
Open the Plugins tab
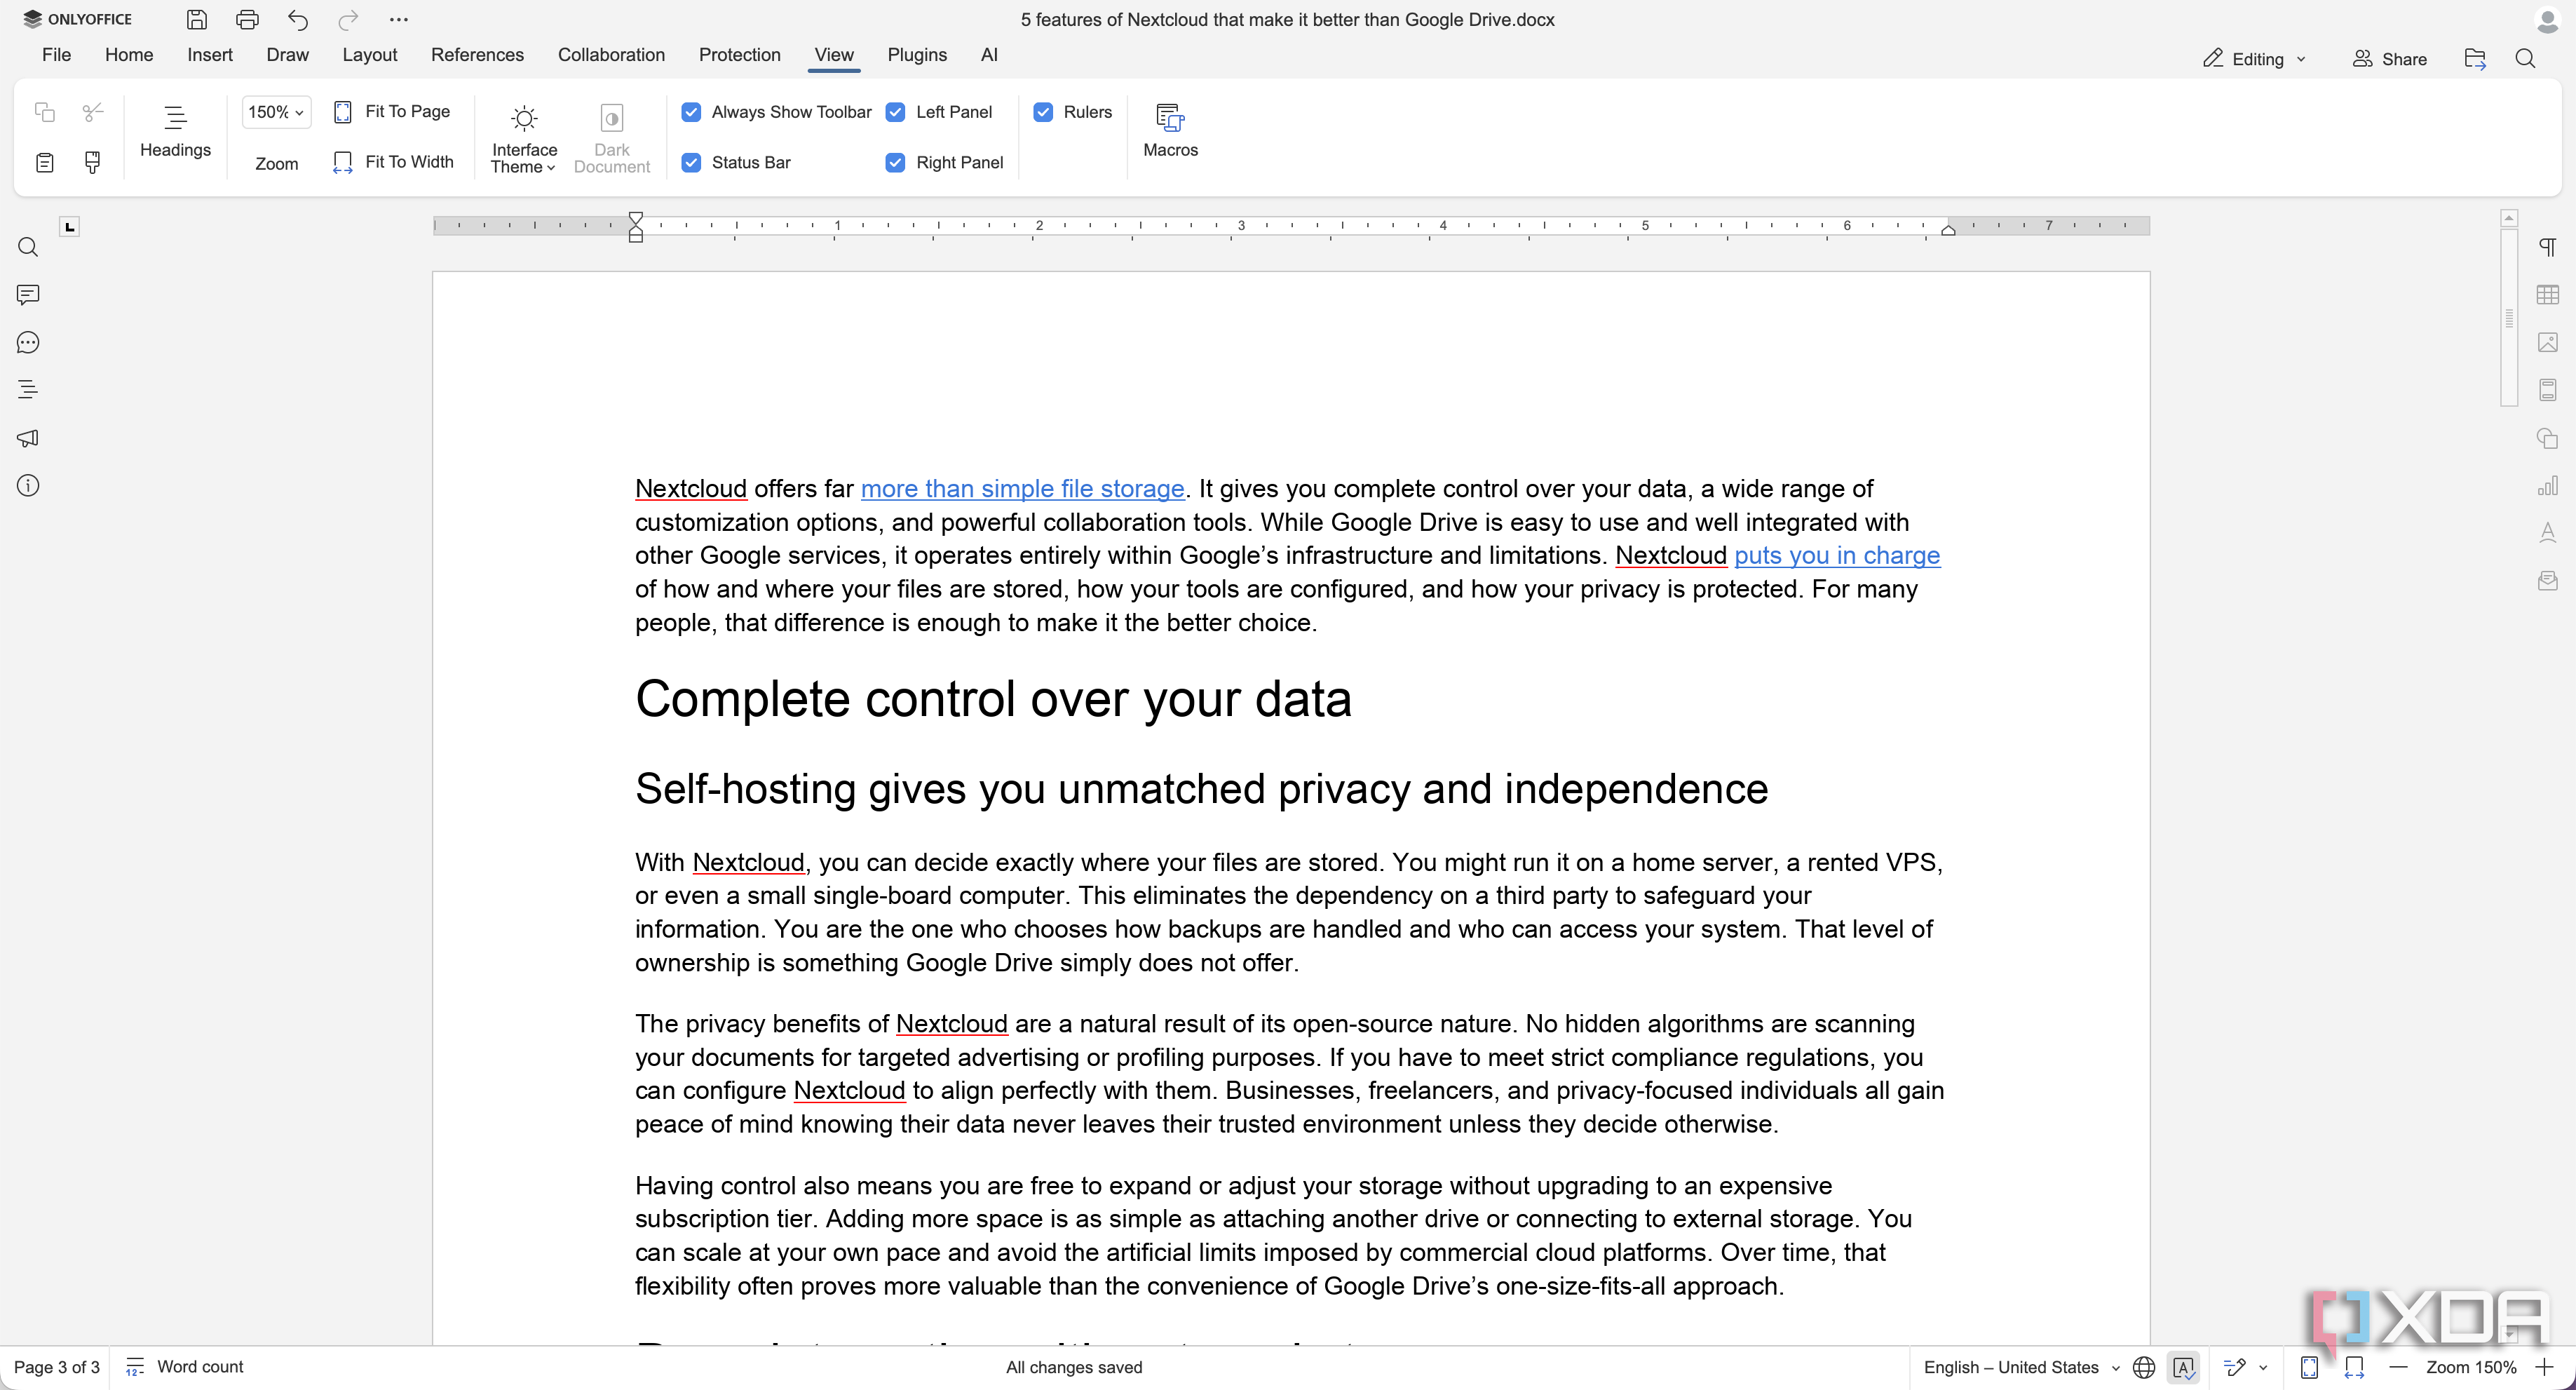(x=917, y=55)
